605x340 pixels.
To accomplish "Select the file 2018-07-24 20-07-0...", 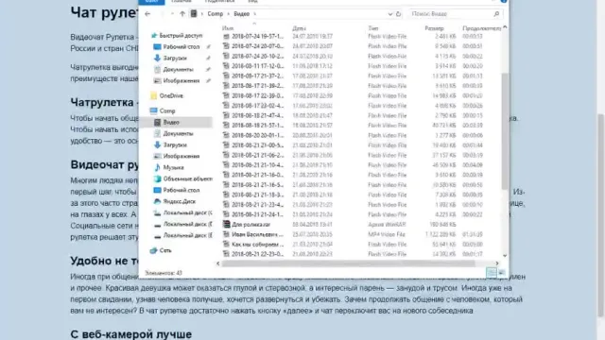I will (257, 46).
